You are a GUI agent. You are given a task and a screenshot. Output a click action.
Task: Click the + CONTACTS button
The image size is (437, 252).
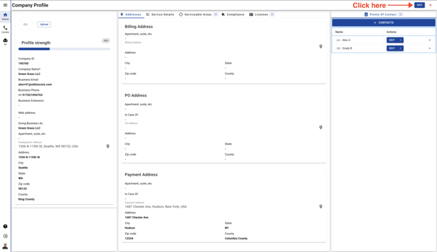pyautogui.click(x=384, y=23)
